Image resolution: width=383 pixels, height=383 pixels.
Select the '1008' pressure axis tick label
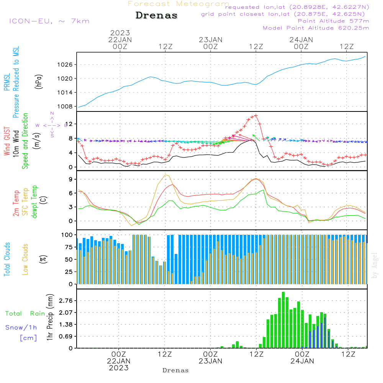65,106
